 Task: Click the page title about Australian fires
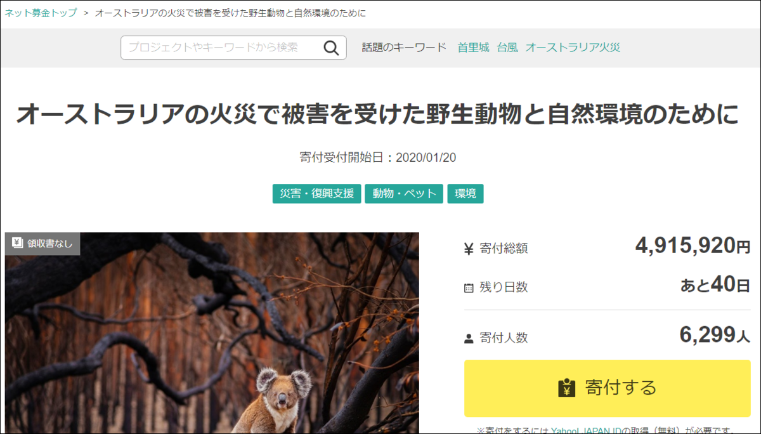click(x=378, y=115)
